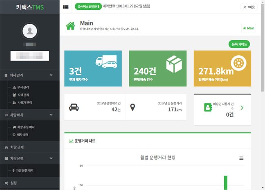265x190 pixels.
Task: Click the add-user icon beside 사용자 관리
Action: (x=14, y=103)
